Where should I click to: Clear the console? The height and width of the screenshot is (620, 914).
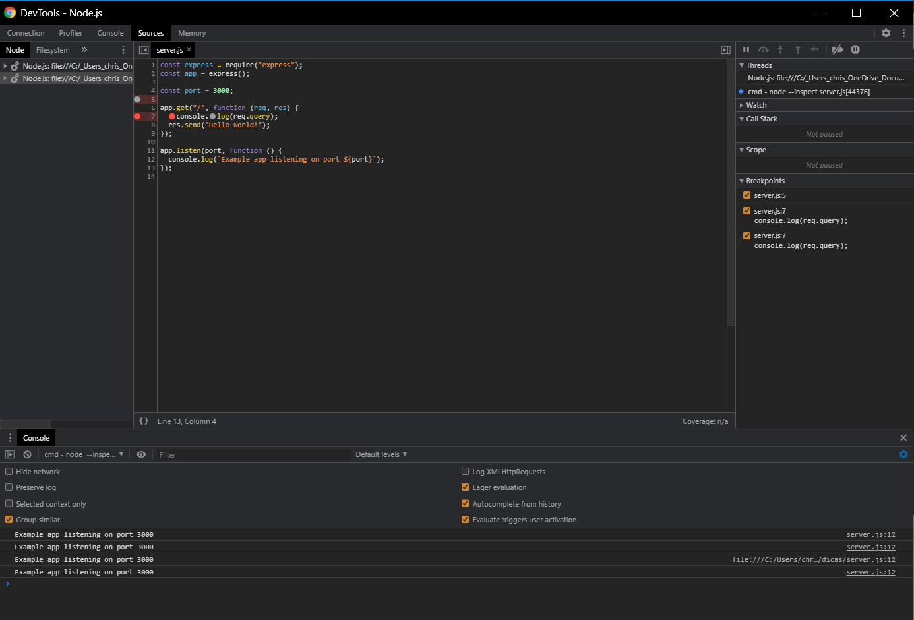point(27,454)
